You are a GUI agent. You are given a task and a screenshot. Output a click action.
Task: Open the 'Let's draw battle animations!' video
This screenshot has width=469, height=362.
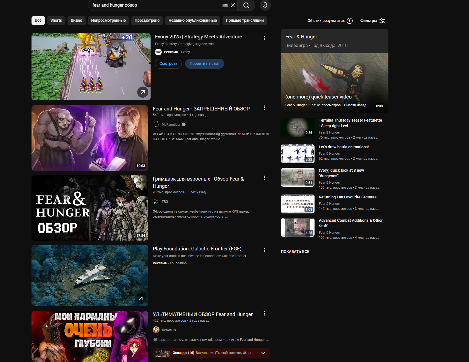point(344,147)
